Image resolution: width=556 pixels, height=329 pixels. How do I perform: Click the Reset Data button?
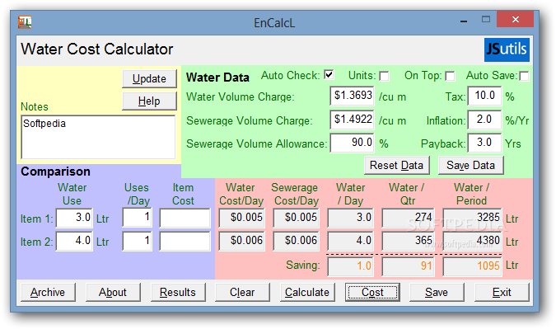(397, 166)
